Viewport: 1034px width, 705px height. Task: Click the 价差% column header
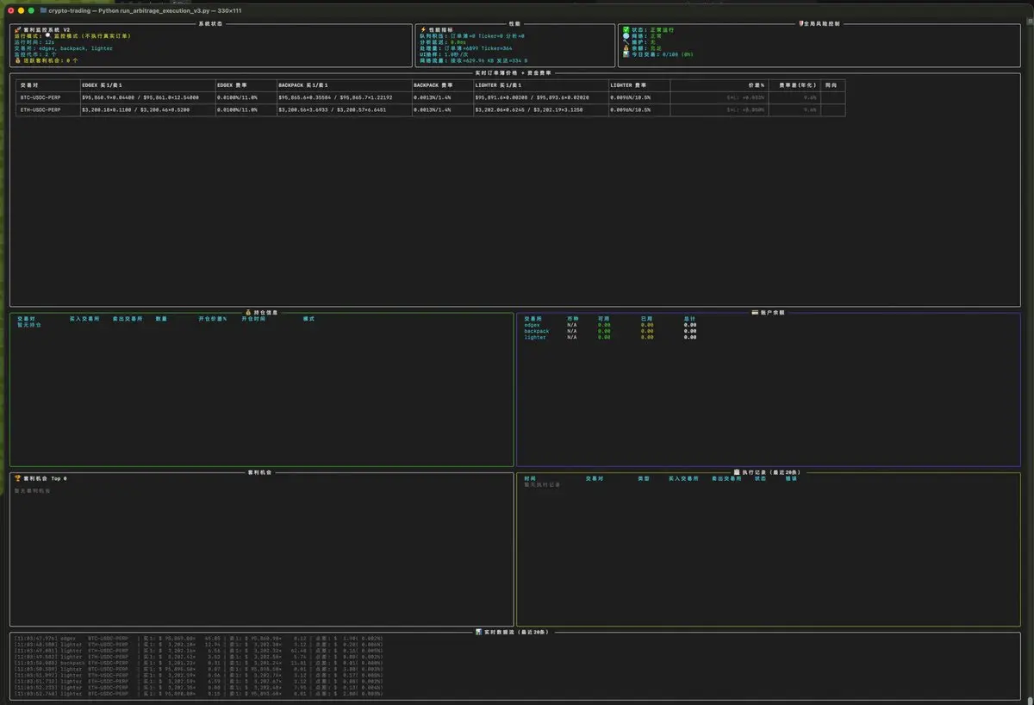756,85
